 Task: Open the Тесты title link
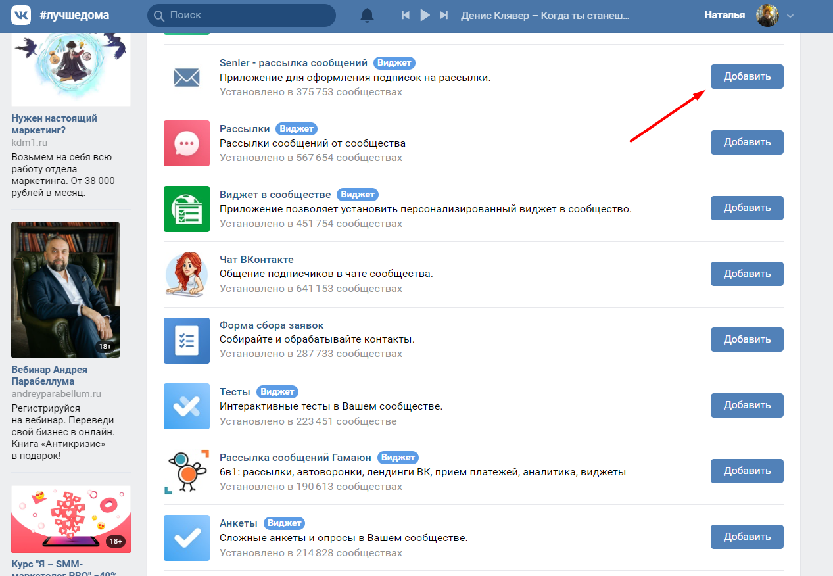point(235,392)
